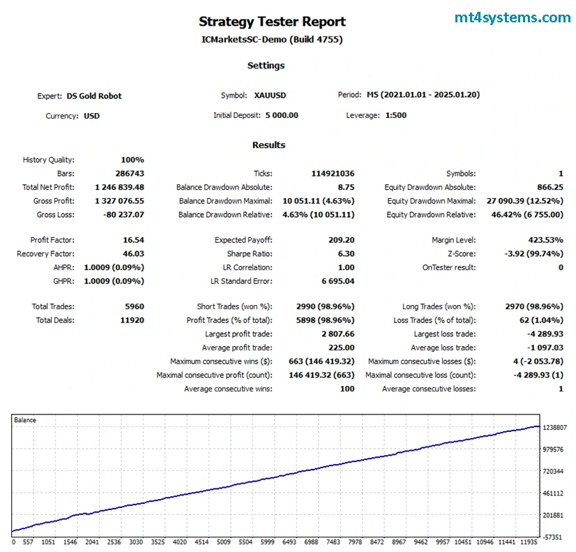The height and width of the screenshot is (552, 576).
Task: Select the XAUUSD symbol value
Action: pos(270,96)
